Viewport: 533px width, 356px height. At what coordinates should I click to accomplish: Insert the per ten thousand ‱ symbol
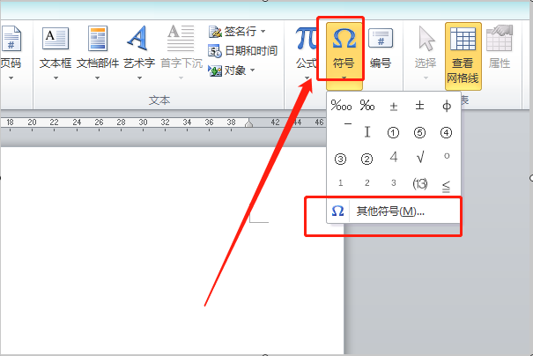(x=341, y=106)
